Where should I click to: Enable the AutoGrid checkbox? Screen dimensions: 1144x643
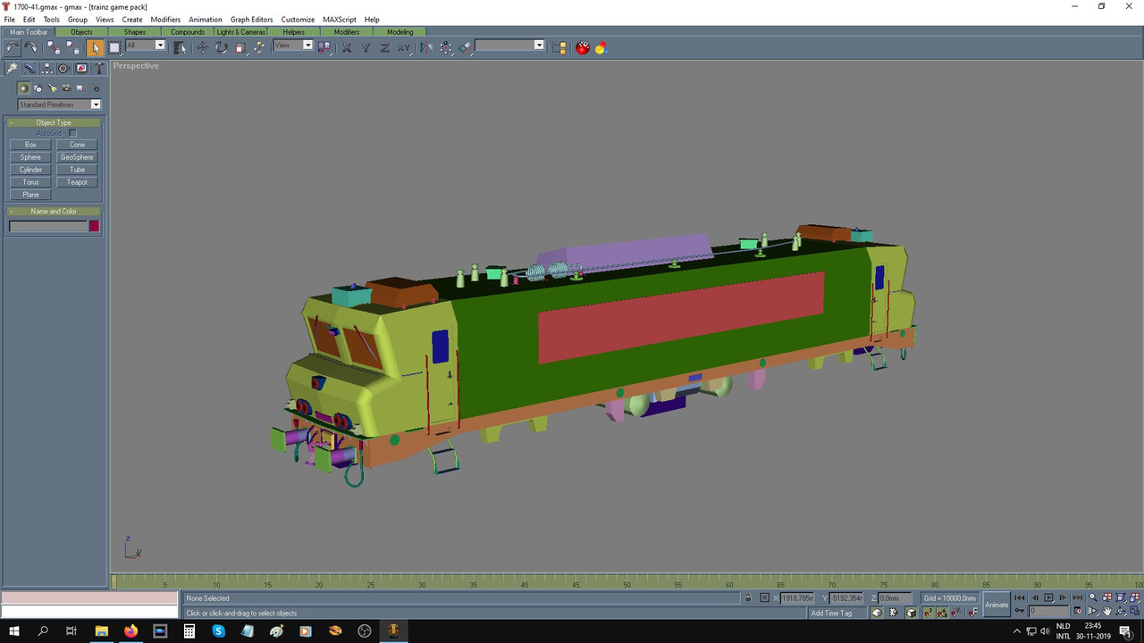coord(73,133)
